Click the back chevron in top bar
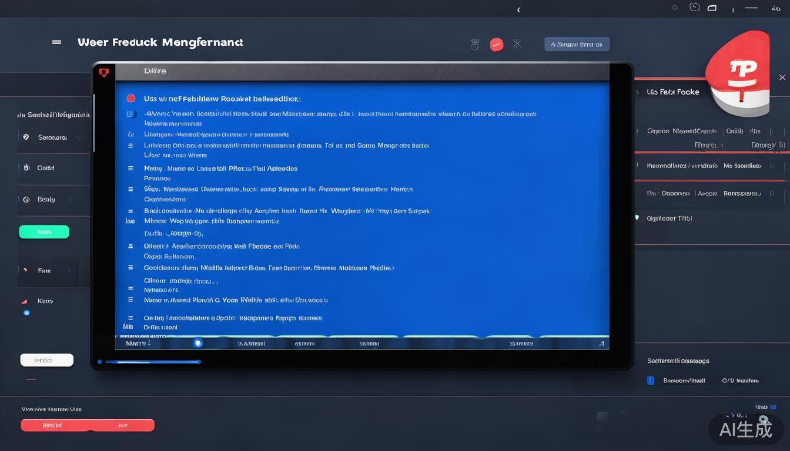The height and width of the screenshot is (451, 790). click(518, 9)
